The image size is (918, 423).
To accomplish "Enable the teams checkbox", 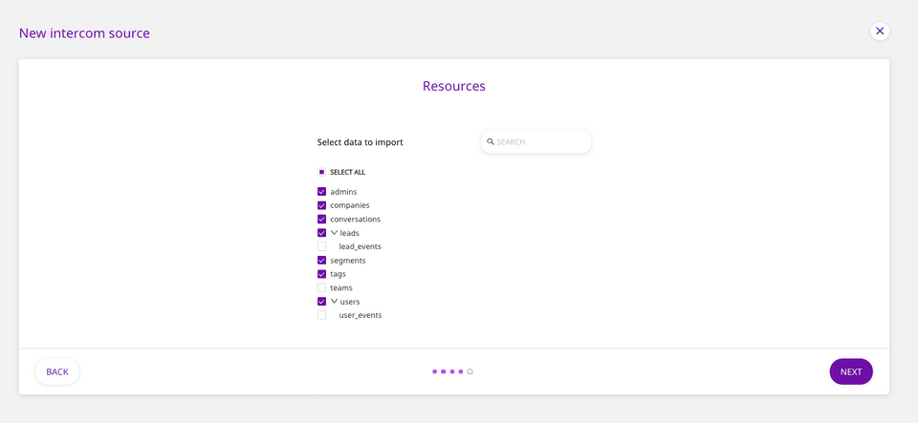I will click(321, 287).
